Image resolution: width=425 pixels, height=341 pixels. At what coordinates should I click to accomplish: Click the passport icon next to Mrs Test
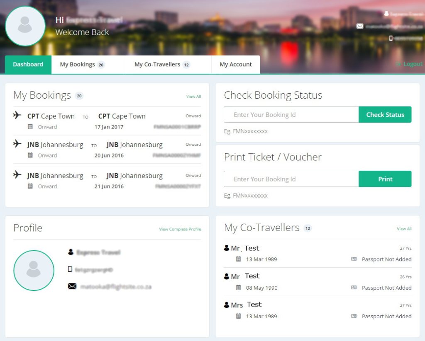coord(354,316)
